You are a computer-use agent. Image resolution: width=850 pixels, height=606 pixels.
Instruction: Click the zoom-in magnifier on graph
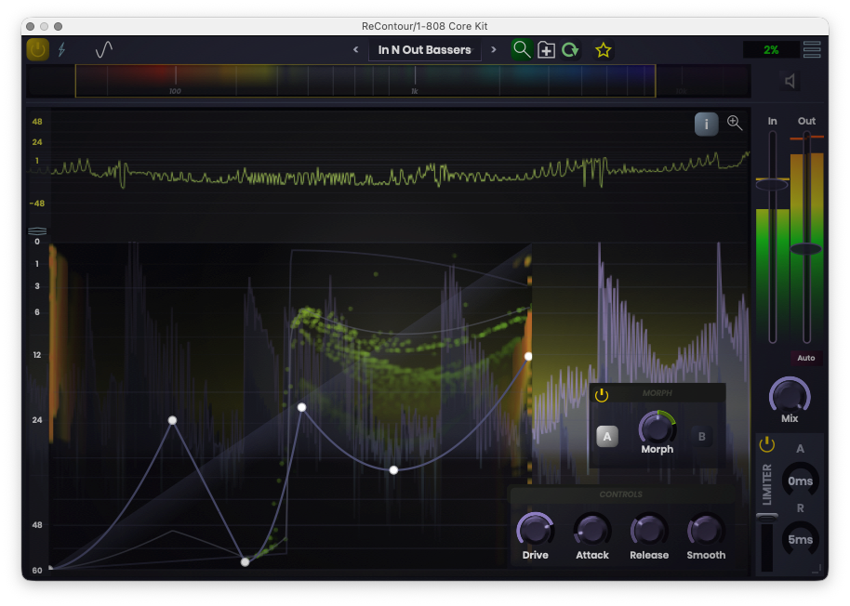[735, 123]
